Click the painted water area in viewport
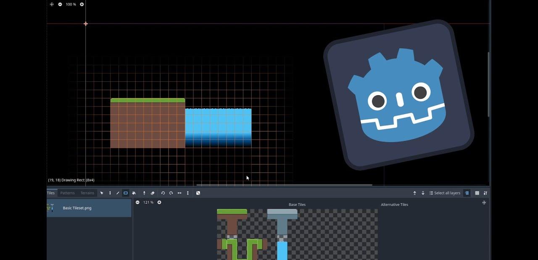This screenshot has height=260, width=538. tap(218, 127)
